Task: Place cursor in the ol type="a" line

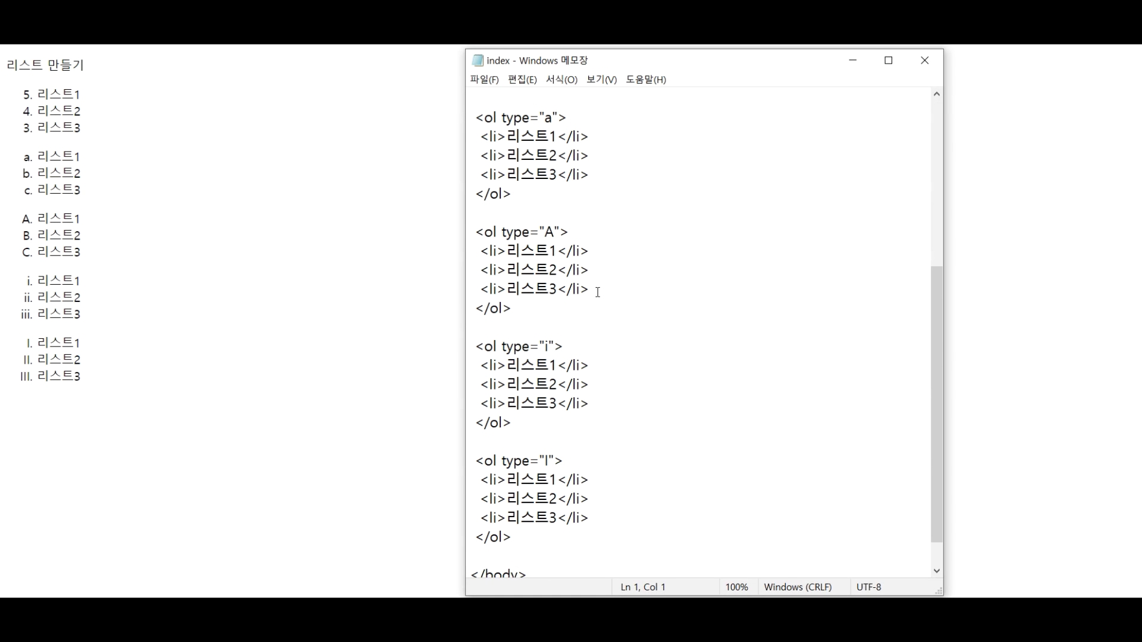Action: point(521,118)
